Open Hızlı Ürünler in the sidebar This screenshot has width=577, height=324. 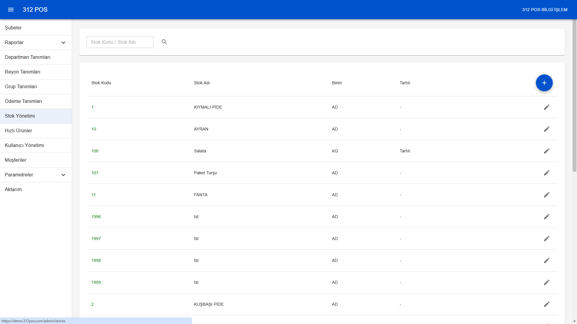(18, 130)
